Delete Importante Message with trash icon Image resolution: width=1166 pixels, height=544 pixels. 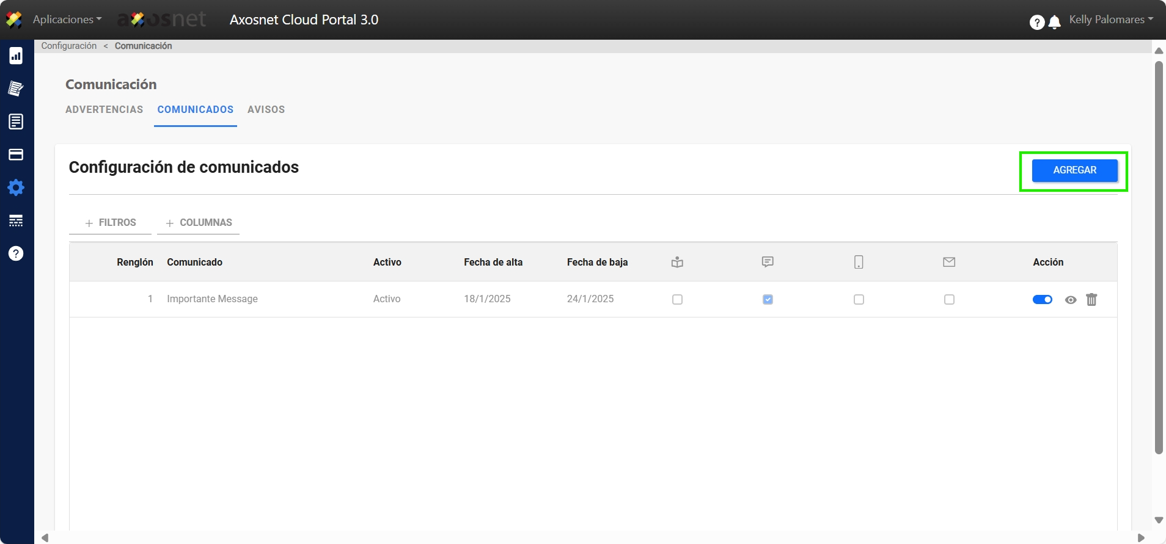click(1091, 300)
